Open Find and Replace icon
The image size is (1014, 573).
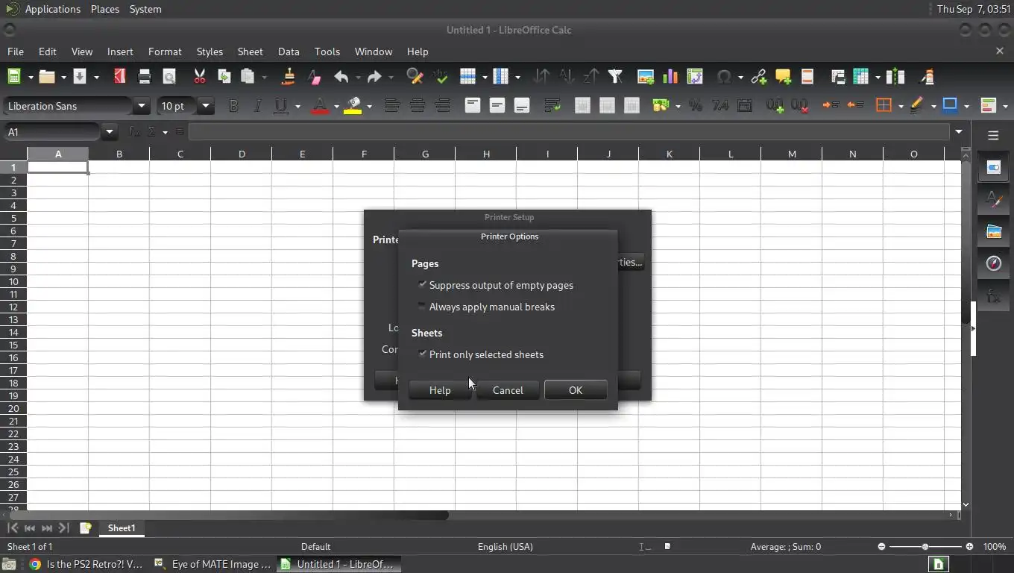pos(415,76)
